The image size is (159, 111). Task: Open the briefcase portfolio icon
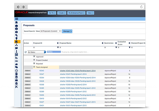point(16,26)
